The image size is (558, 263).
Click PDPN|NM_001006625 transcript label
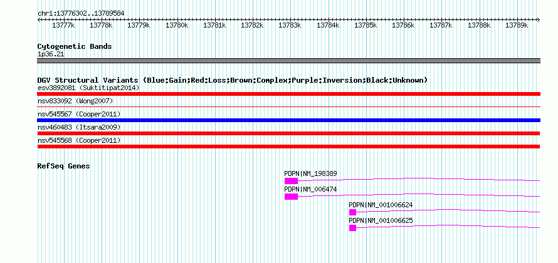pos(381,220)
